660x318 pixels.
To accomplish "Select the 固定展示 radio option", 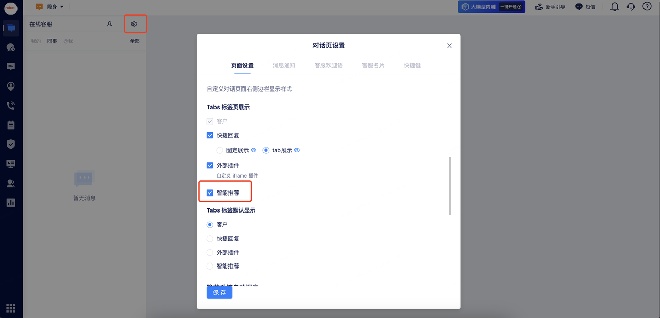I will tap(220, 150).
